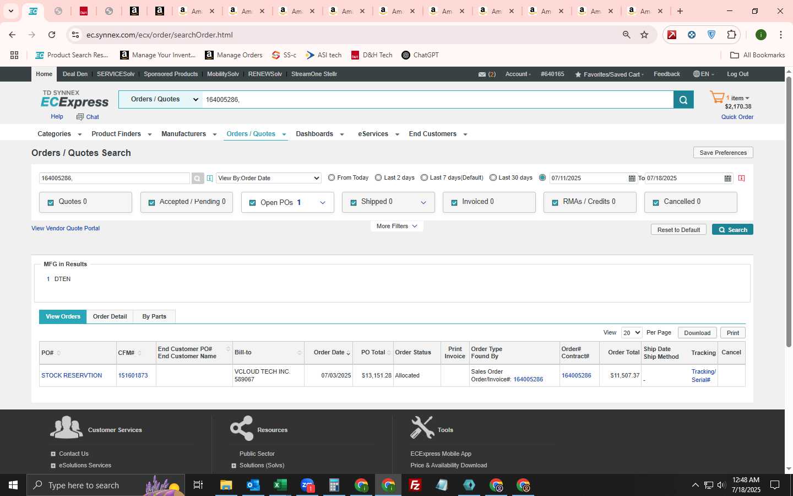Click the teal Search button

click(x=732, y=230)
